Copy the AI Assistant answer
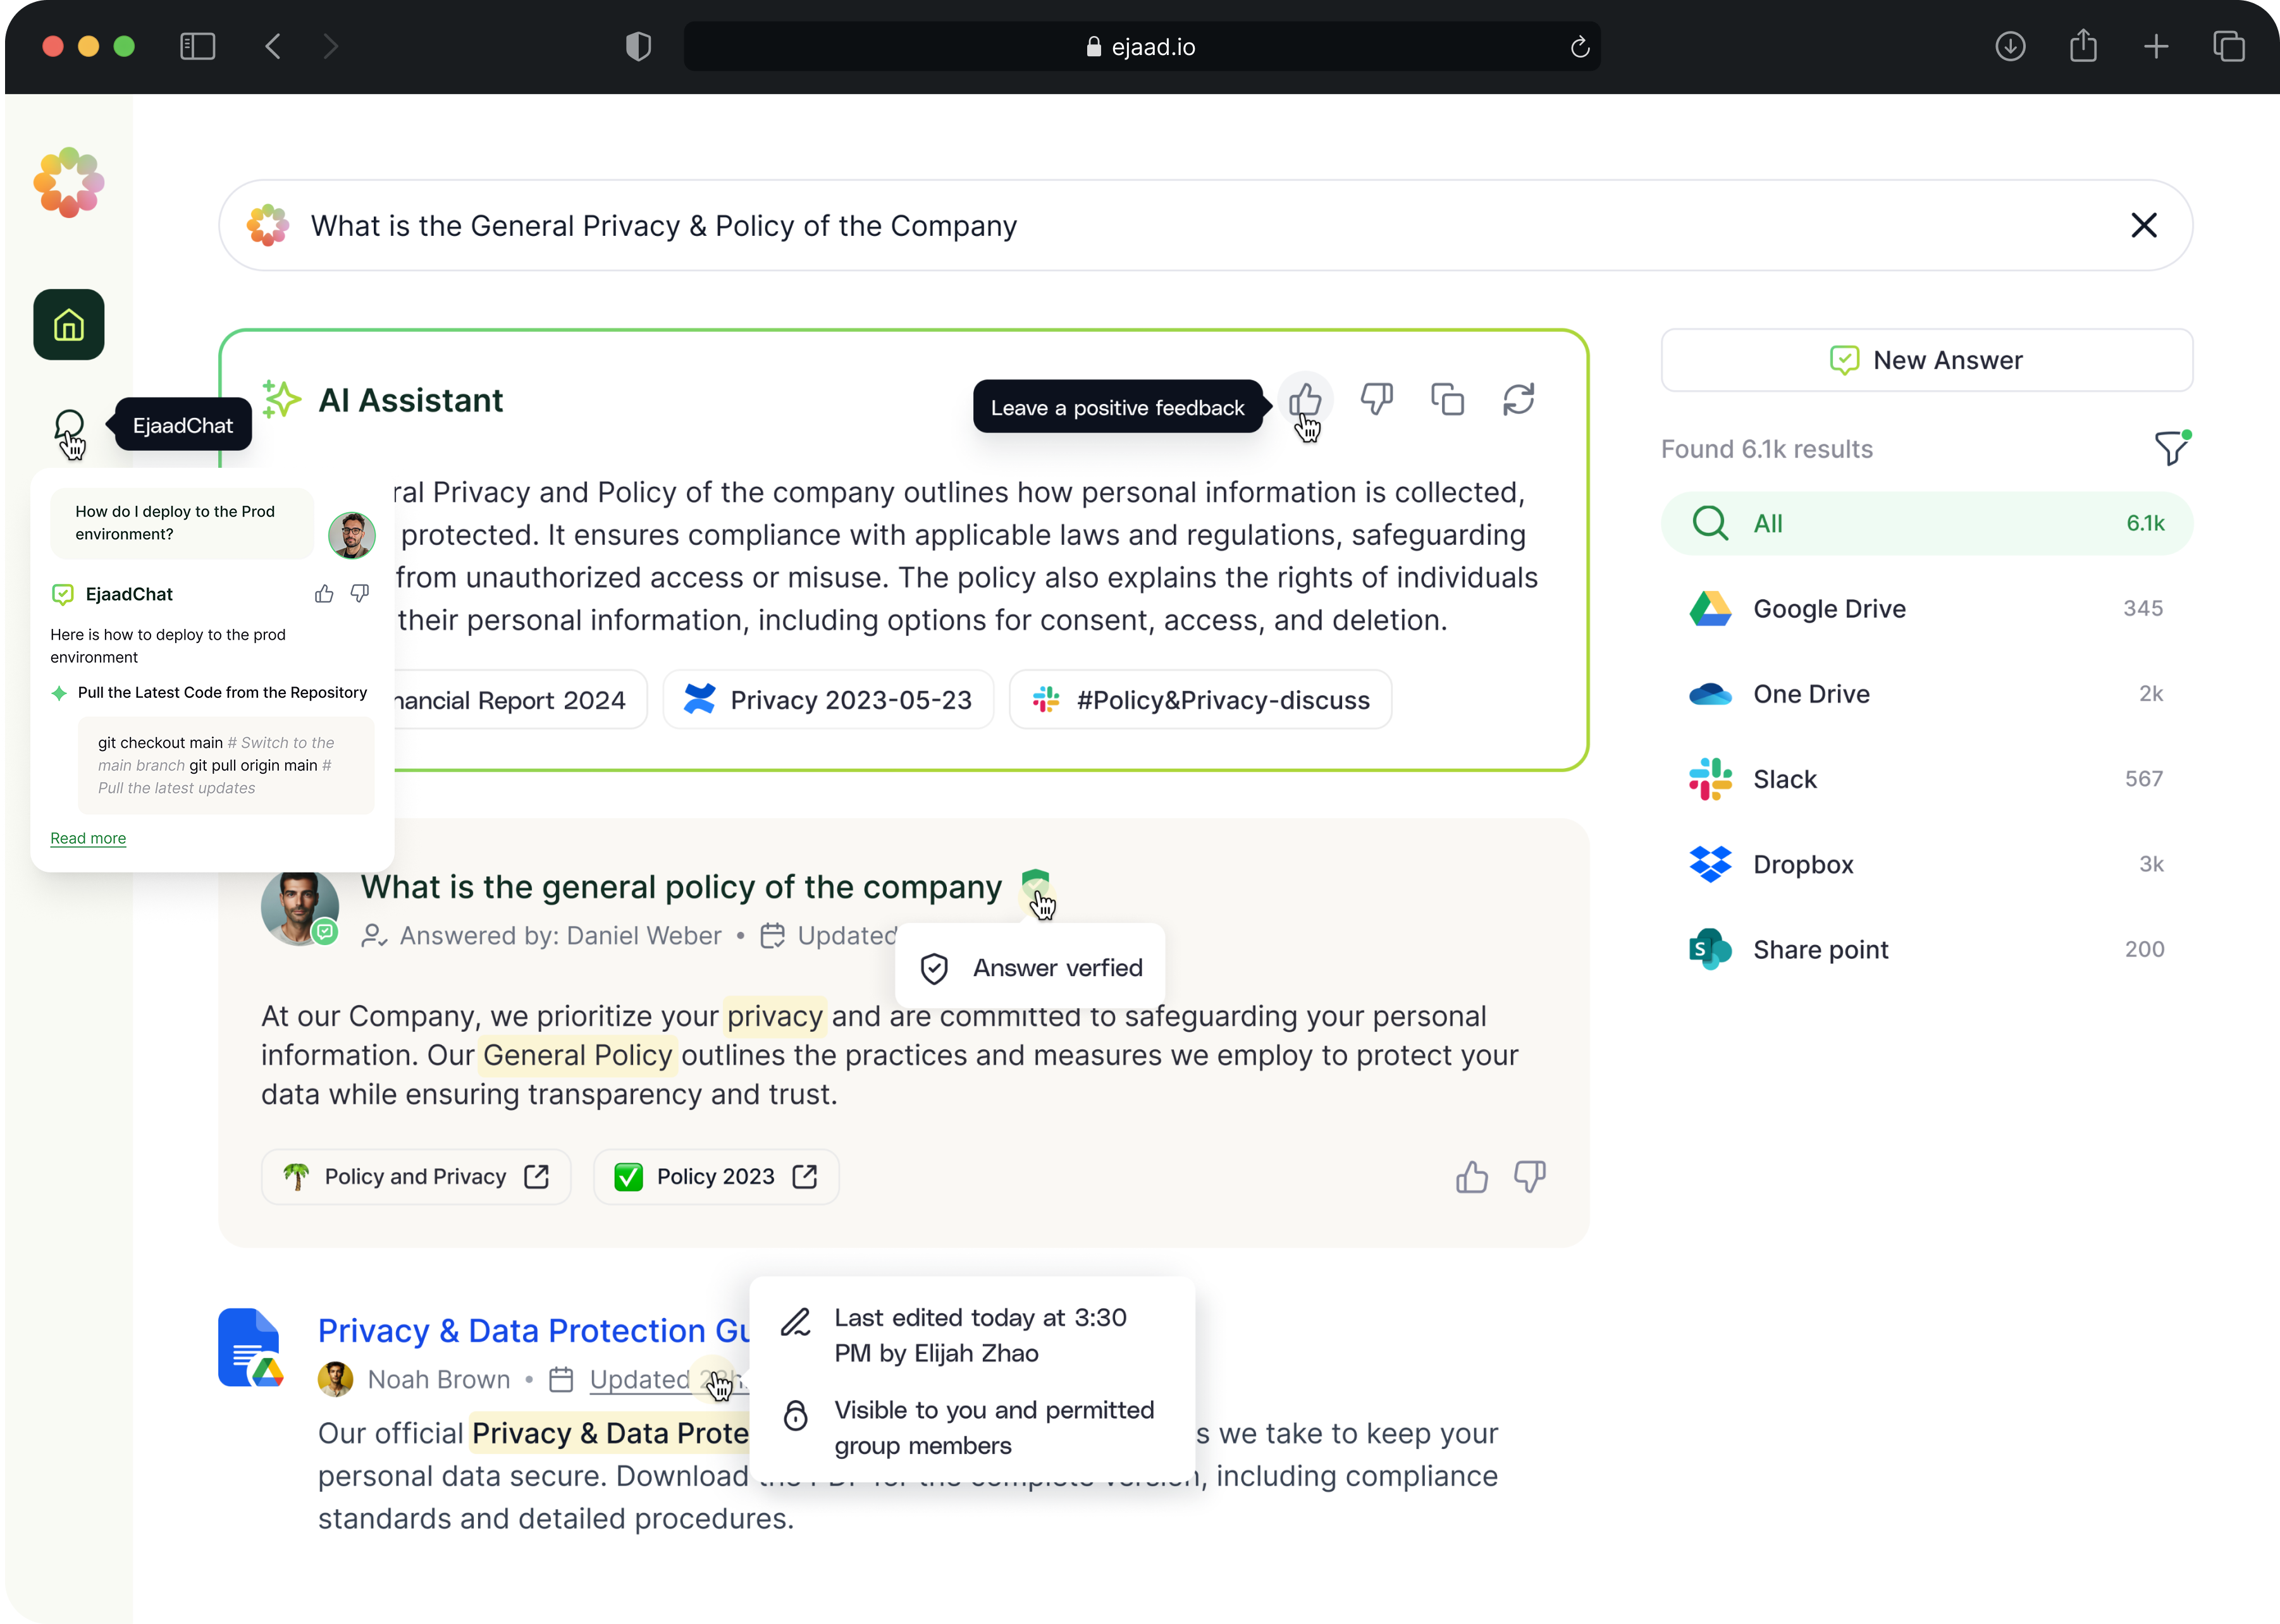 pos(1446,400)
